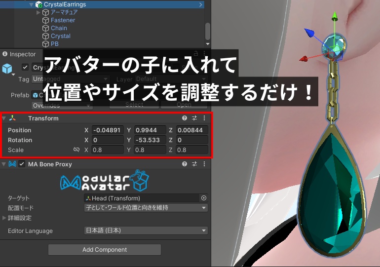Select the CrystalEarrings hierarchy row
The width and height of the screenshot is (380, 267).
point(102,4)
